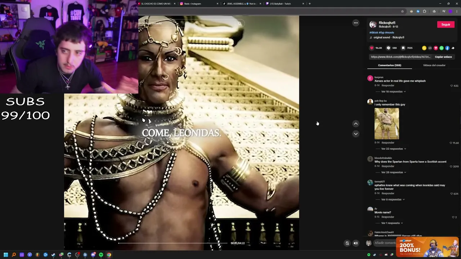Click the auto-scroll icon beside the speaker

pyautogui.click(x=347, y=243)
